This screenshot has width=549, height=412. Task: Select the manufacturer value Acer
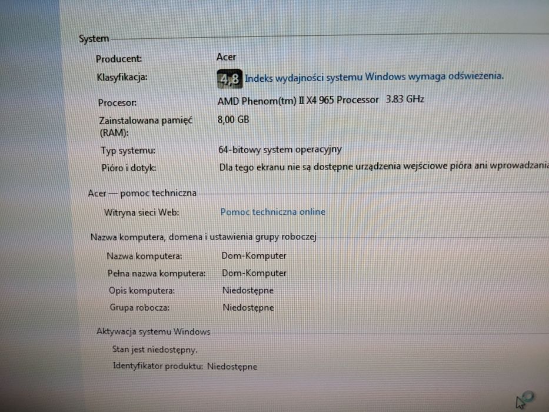[x=226, y=57]
